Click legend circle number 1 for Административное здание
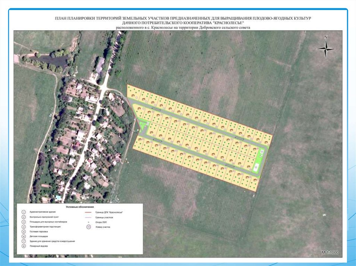 [x=24, y=212]
